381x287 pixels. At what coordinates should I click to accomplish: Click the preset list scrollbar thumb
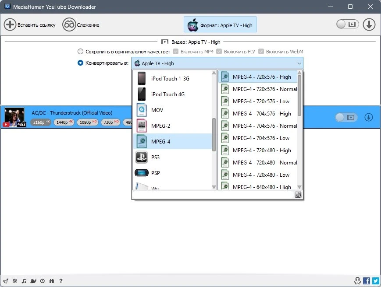(299, 95)
